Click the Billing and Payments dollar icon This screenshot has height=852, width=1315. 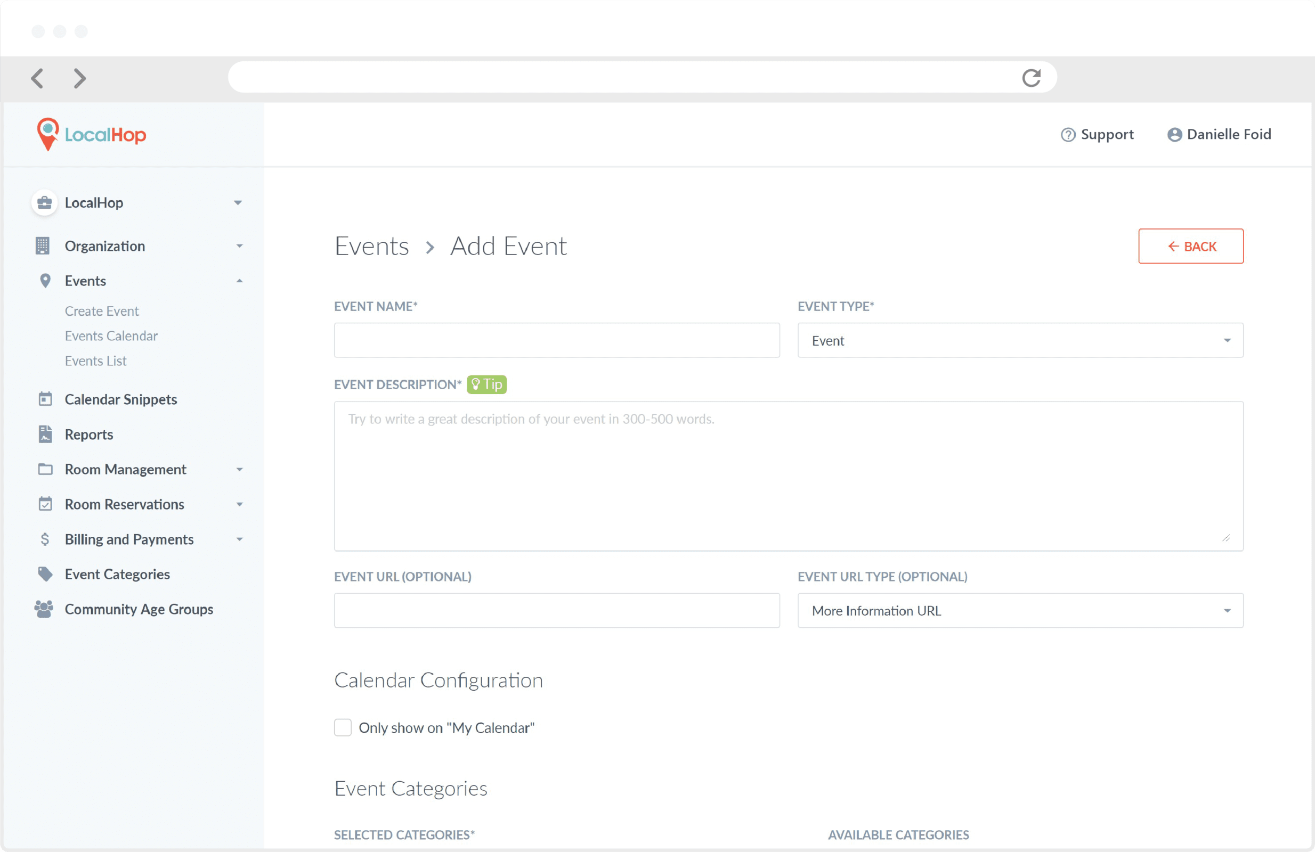click(x=45, y=539)
